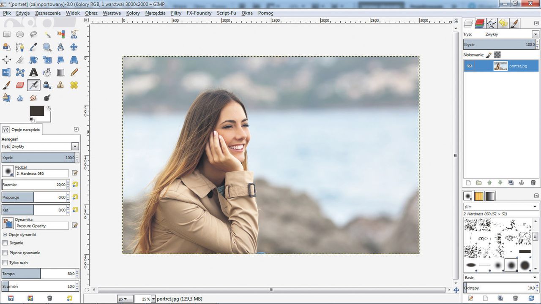Select the Zoom magnifier tool
This screenshot has width=541, height=304.
click(x=47, y=47)
